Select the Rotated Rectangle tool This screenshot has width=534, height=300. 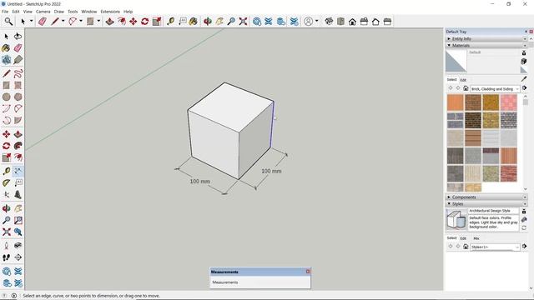(18, 85)
